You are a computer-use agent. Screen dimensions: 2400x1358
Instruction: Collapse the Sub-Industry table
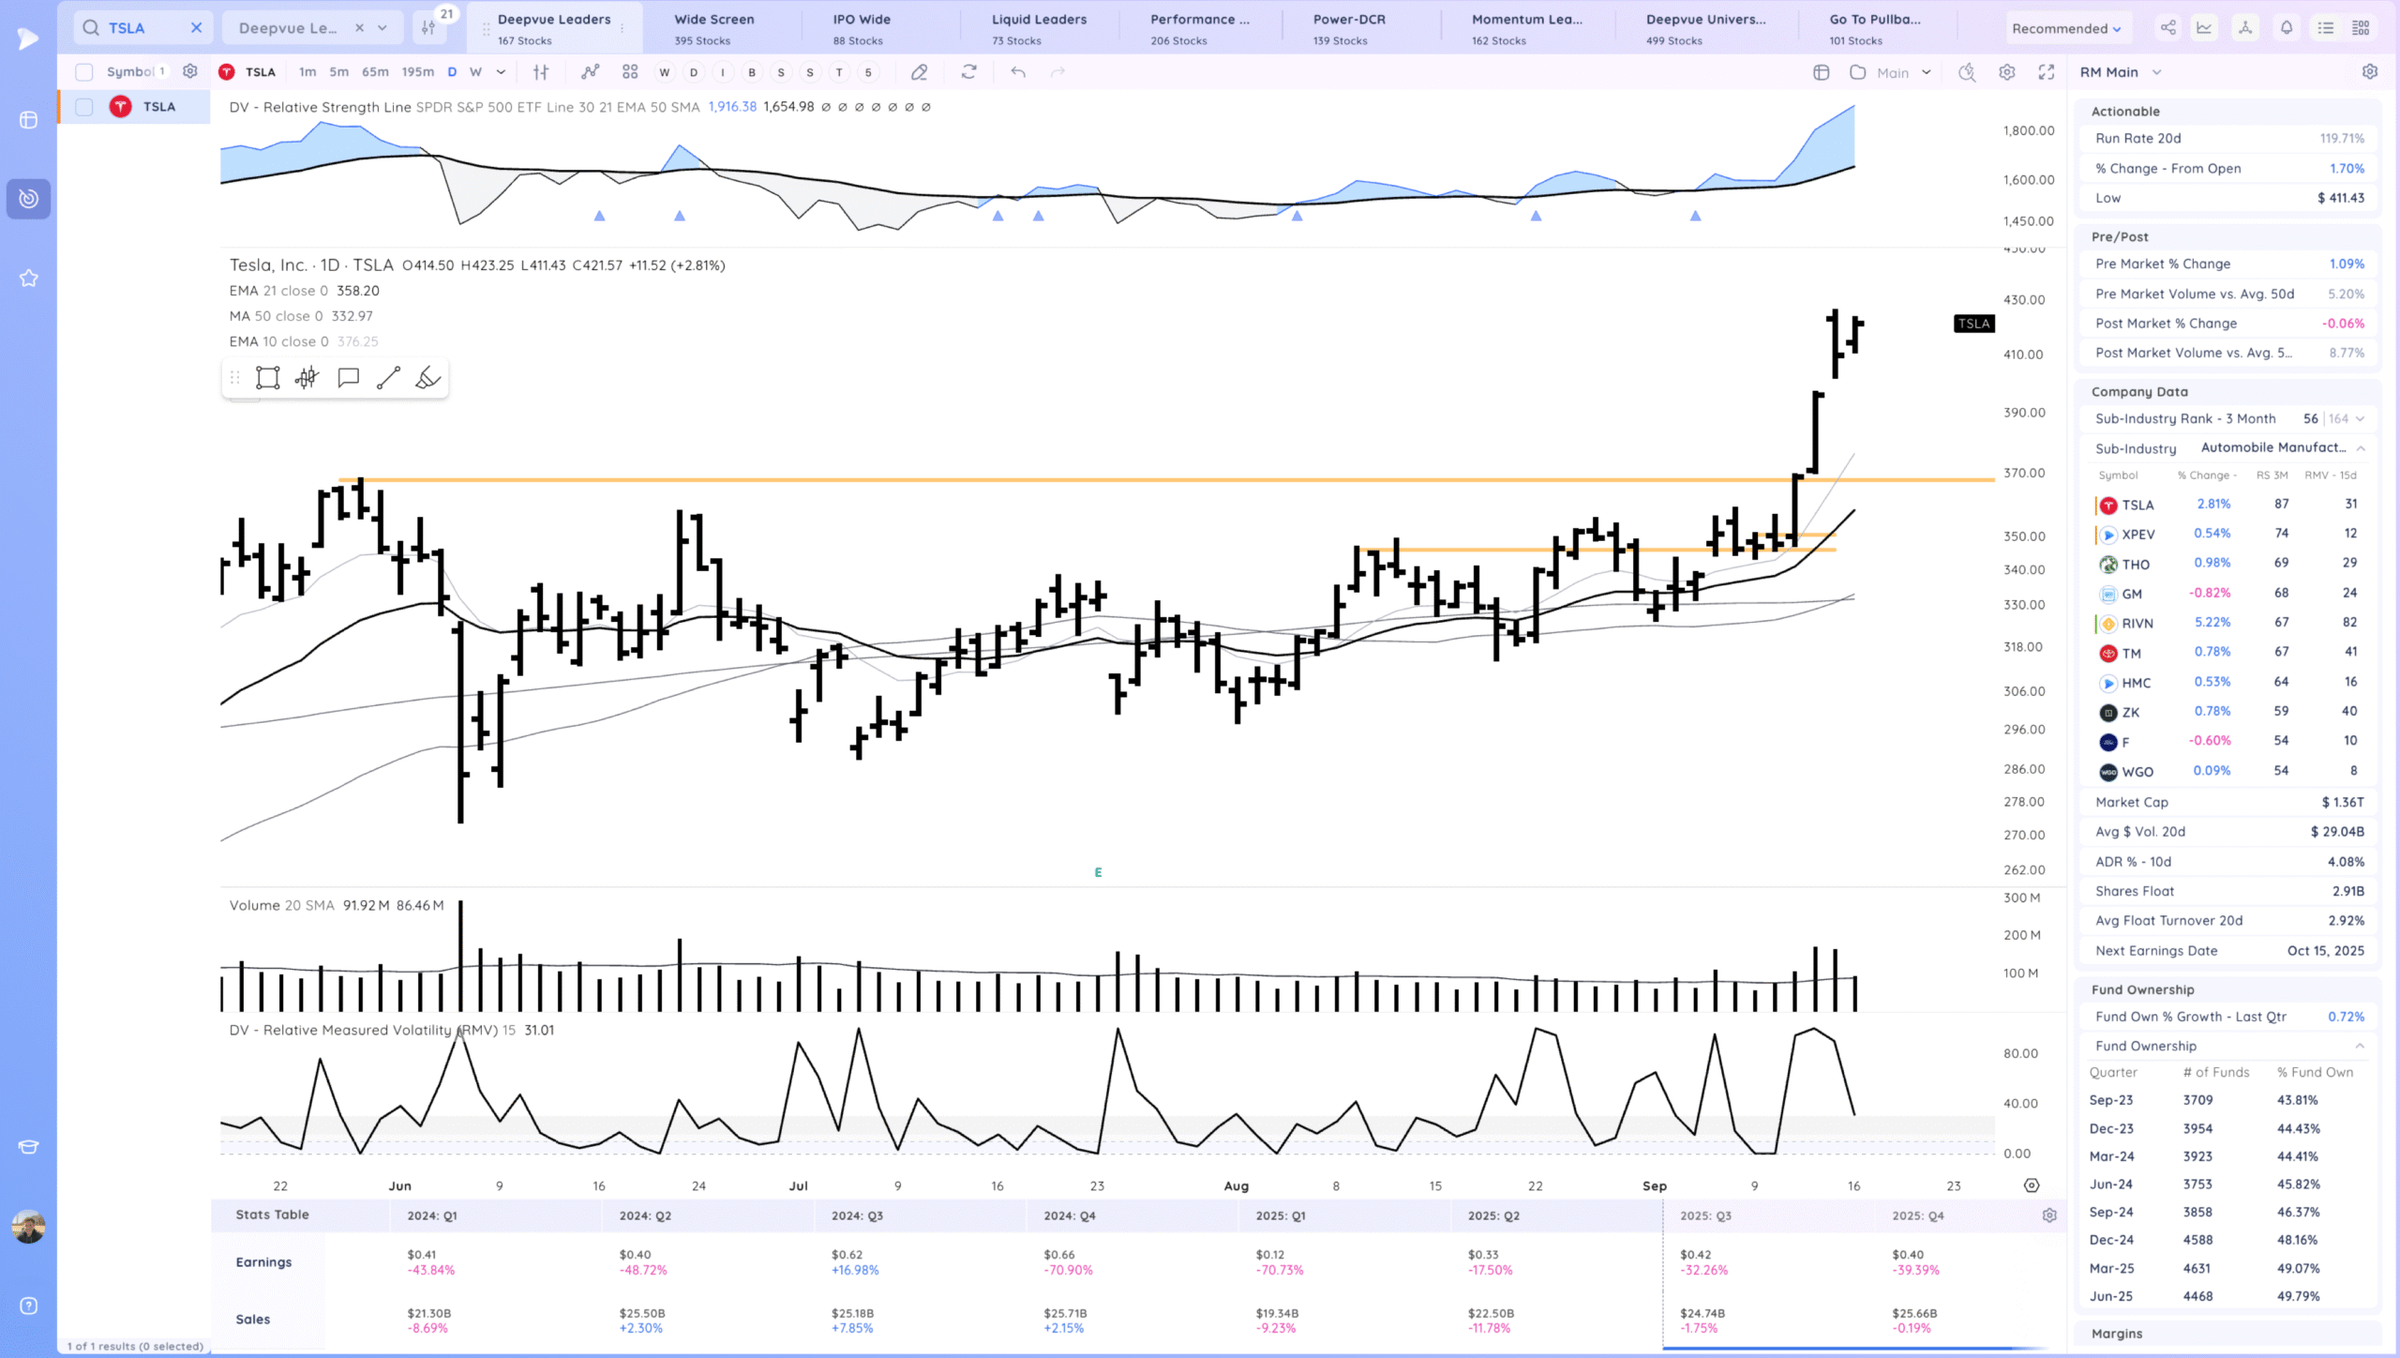click(2361, 448)
